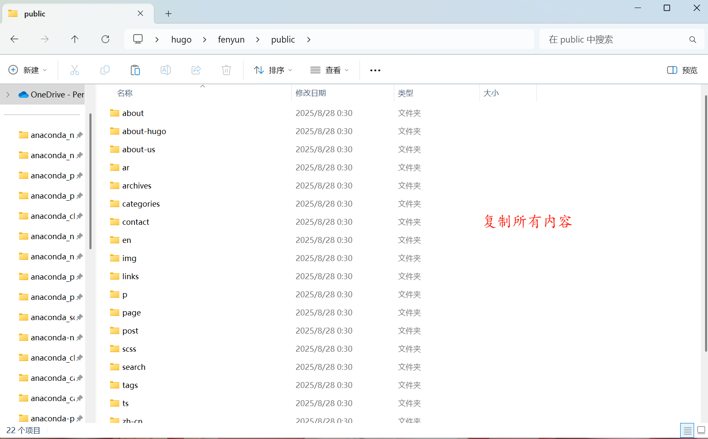Click the Refresh icon in the address bar
The width and height of the screenshot is (708, 439).
point(105,39)
